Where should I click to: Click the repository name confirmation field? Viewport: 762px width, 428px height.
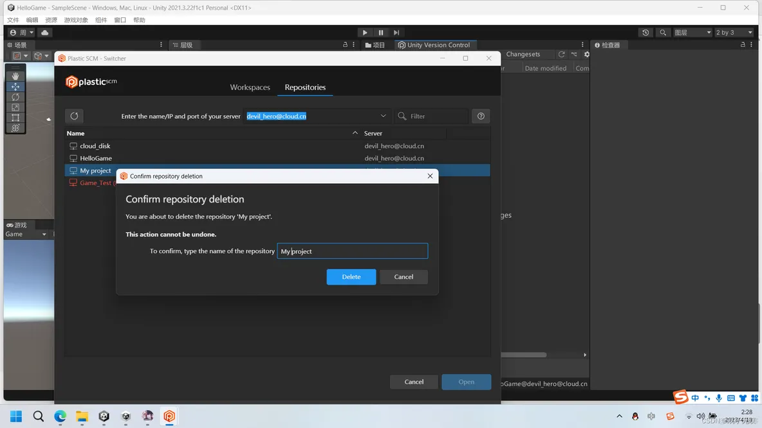coord(352,251)
